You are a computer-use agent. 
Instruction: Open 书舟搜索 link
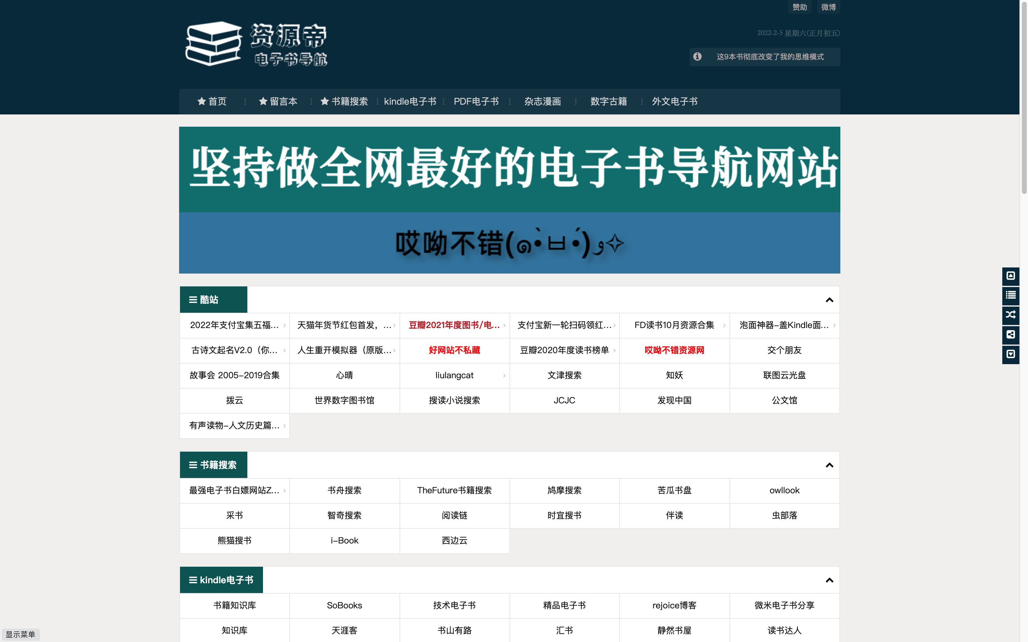pos(344,491)
